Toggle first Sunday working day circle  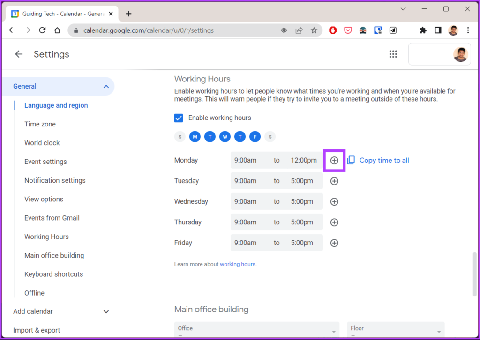click(180, 137)
